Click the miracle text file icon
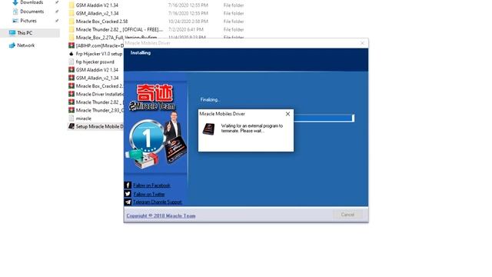Screen dimensions: 492x277 point(71,118)
